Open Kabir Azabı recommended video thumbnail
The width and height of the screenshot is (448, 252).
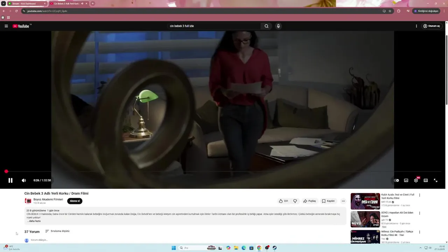click(365, 201)
